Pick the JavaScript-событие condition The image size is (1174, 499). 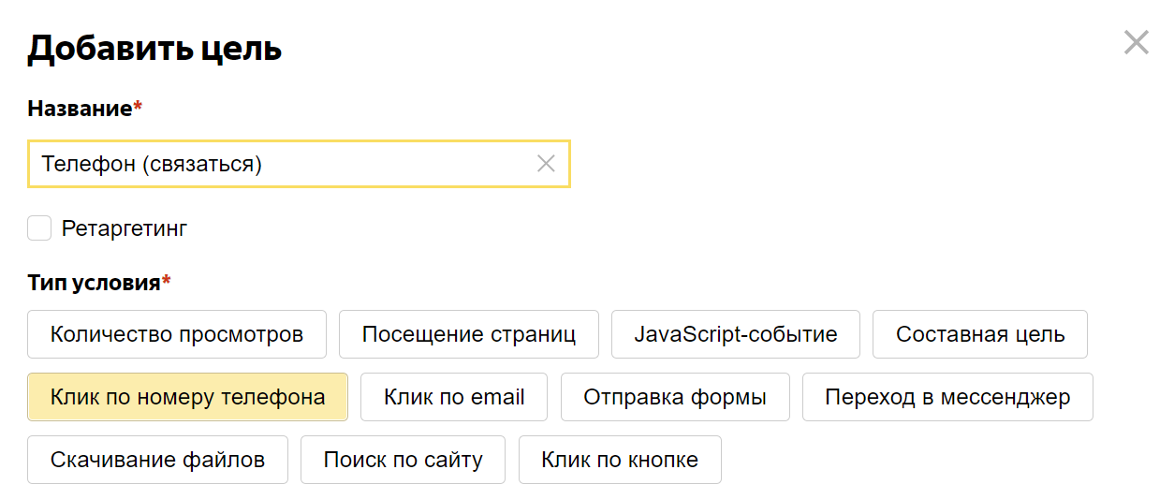pos(735,334)
